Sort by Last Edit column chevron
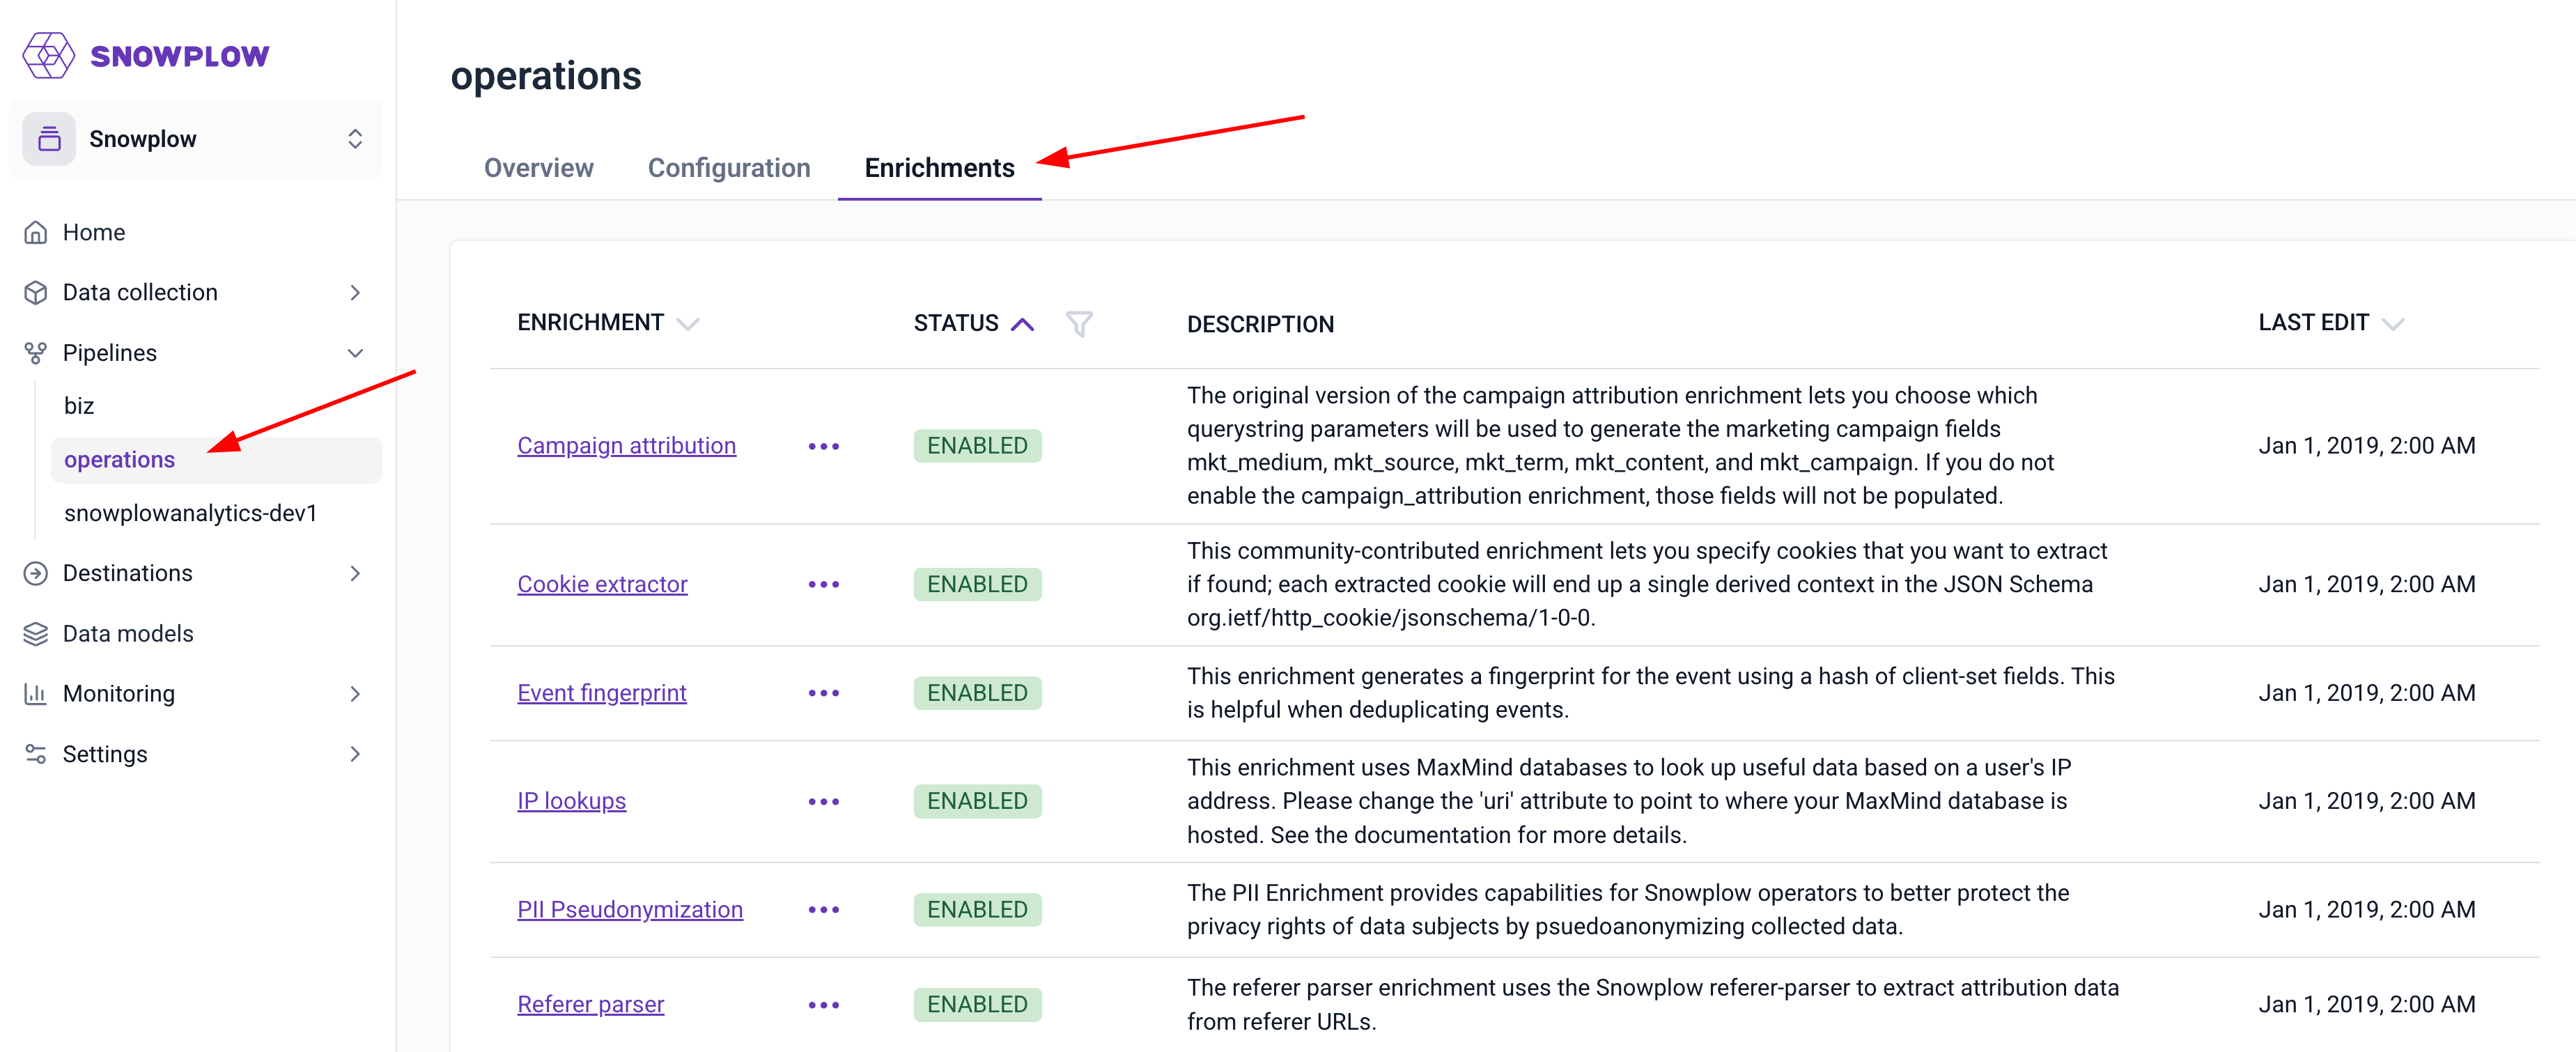The width and height of the screenshot is (2576, 1052). click(x=2392, y=323)
